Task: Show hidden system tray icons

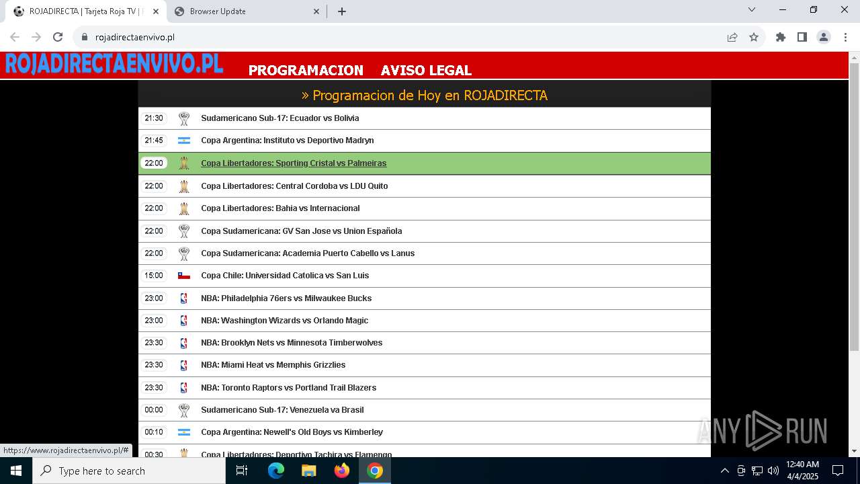Action: pos(724,471)
